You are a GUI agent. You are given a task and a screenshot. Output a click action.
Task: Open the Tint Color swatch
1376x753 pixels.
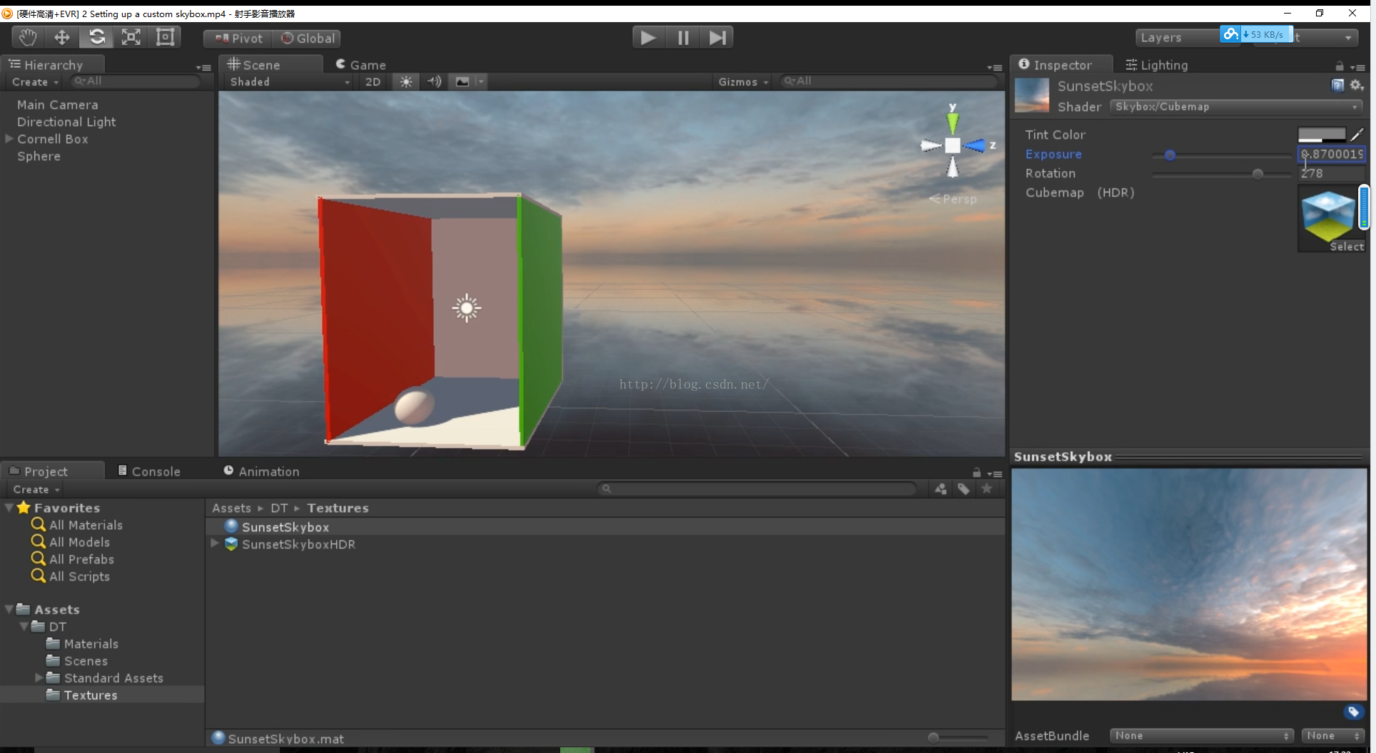(1321, 134)
